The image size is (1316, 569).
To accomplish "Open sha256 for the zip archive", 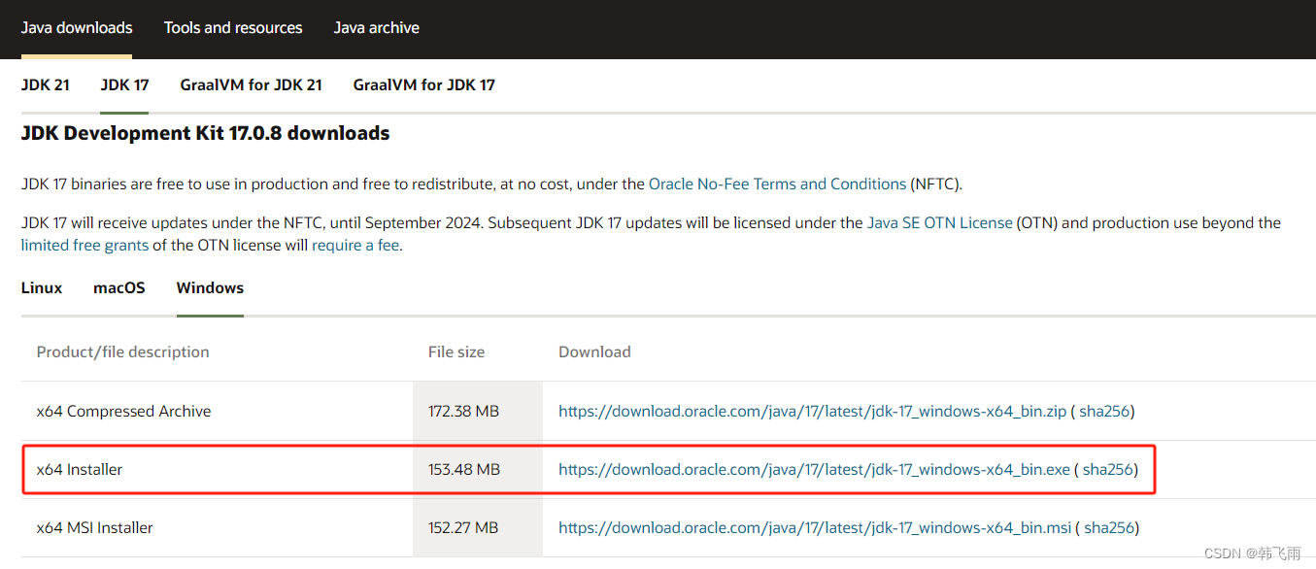I will 1104,412.
